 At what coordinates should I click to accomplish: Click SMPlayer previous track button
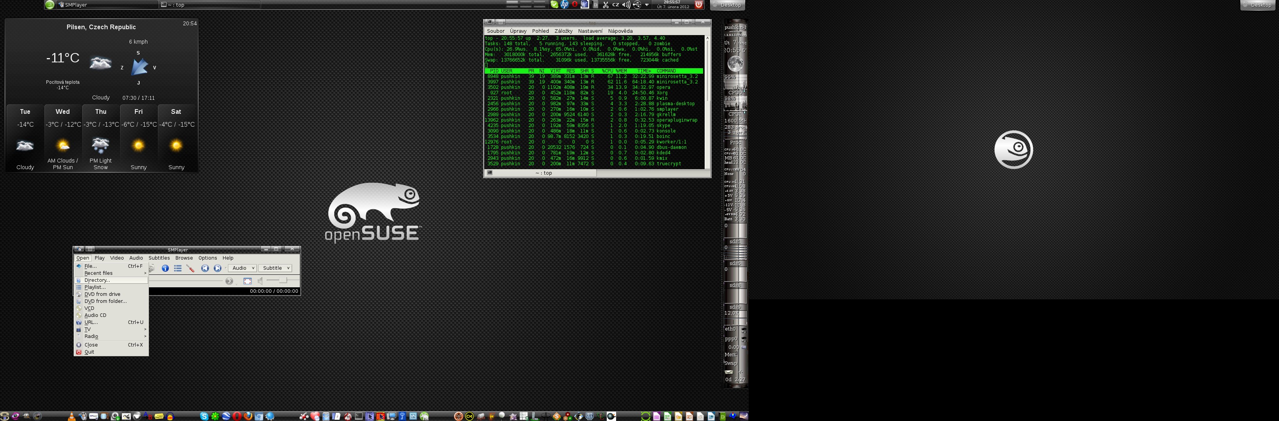[205, 268]
